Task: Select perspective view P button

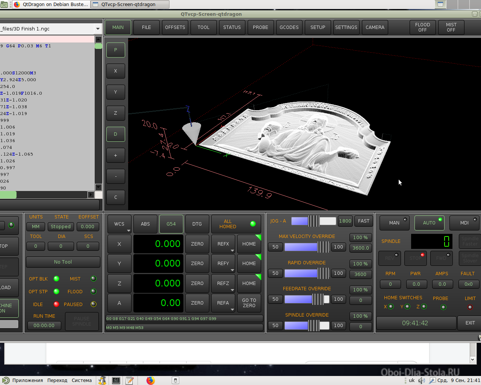Action: click(x=115, y=50)
